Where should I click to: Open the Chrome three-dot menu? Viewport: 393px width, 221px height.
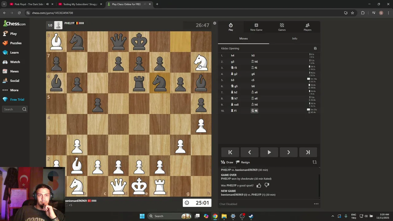click(388, 13)
